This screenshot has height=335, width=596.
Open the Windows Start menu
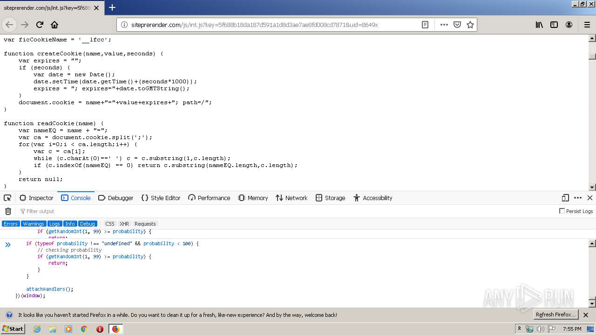pyautogui.click(x=13, y=329)
